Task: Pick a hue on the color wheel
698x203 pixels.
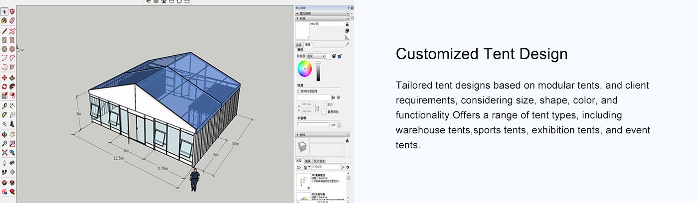Action: pos(305,69)
